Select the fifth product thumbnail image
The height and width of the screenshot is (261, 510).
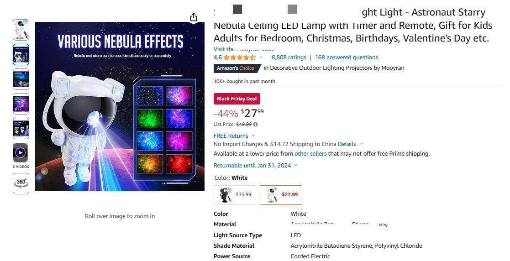[x=21, y=128]
